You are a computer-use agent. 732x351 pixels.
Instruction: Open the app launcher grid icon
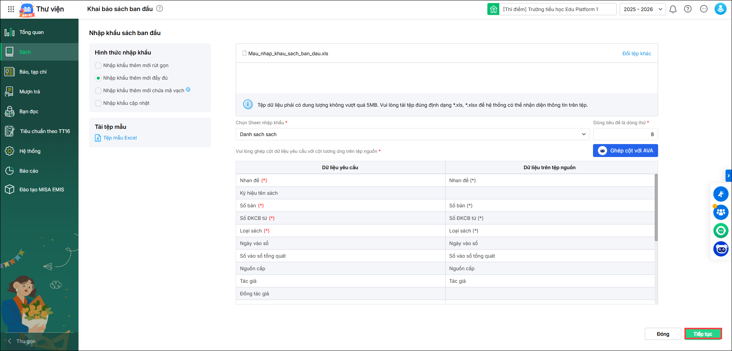pyautogui.click(x=11, y=9)
